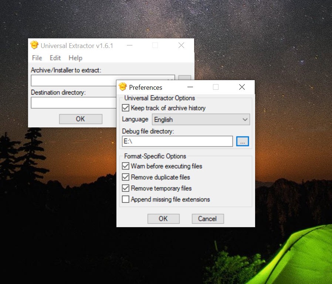Screen dimensions: 332x284
Task: Click the Universal Extractor title bar icon
Action: point(34,45)
